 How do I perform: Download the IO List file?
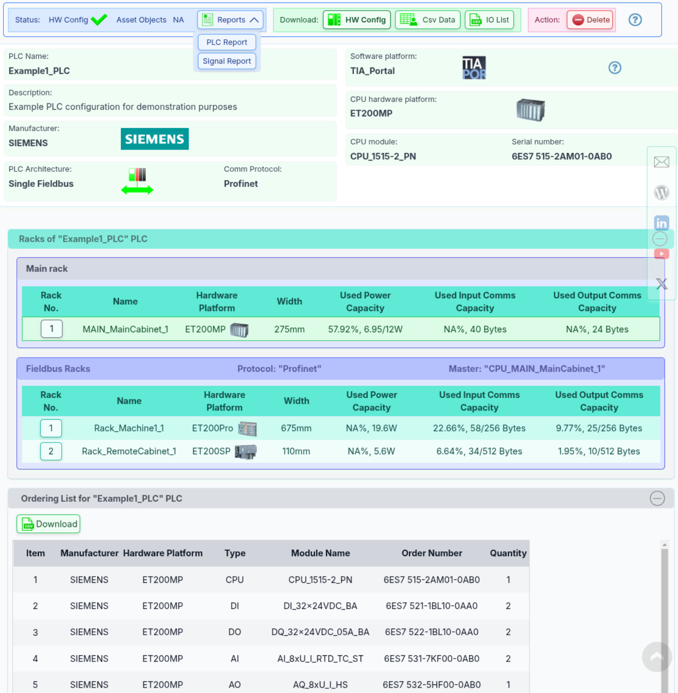point(489,20)
